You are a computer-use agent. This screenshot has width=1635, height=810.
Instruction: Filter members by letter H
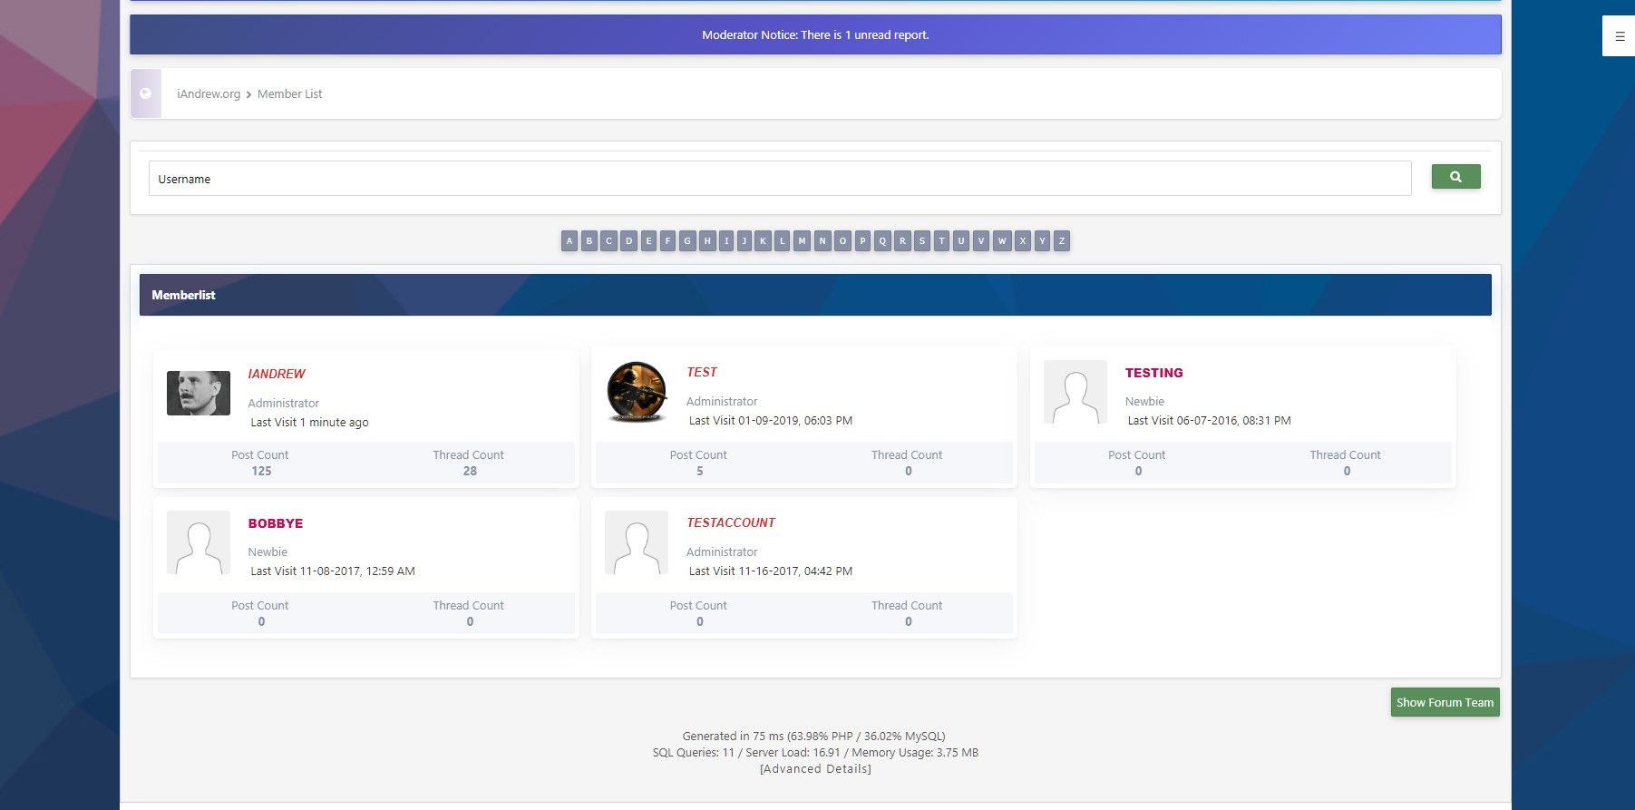(707, 241)
